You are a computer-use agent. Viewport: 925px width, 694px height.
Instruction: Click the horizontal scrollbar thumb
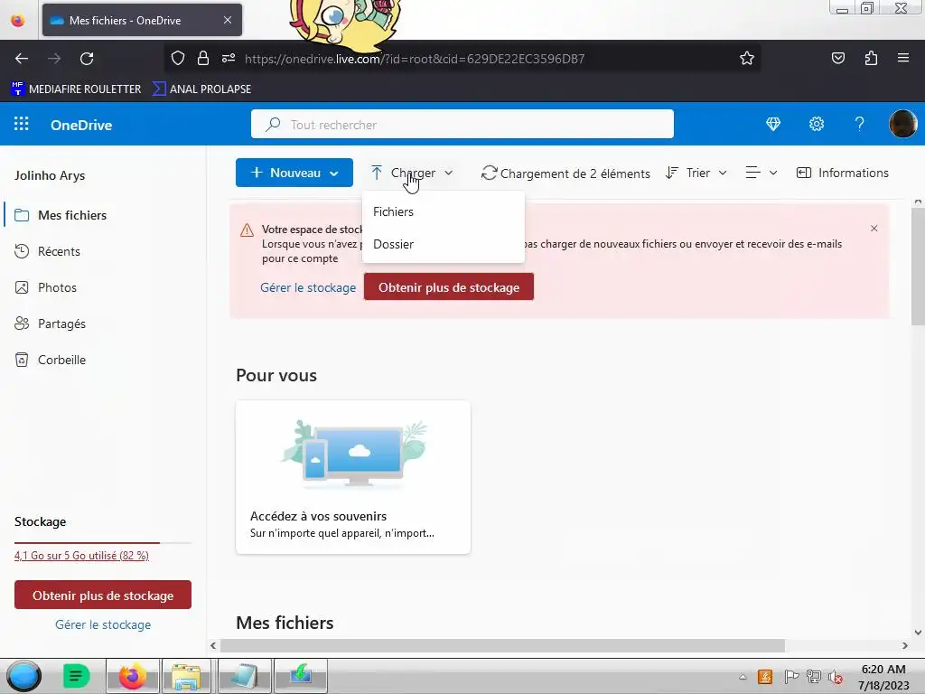502,646
